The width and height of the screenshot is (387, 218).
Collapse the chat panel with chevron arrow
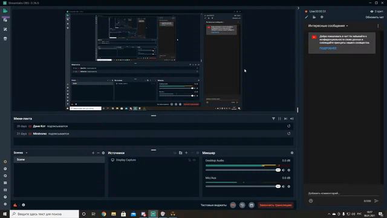tap(298, 8)
